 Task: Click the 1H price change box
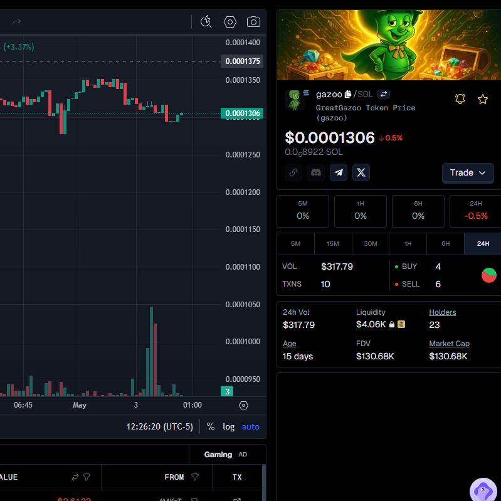[361, 211]
